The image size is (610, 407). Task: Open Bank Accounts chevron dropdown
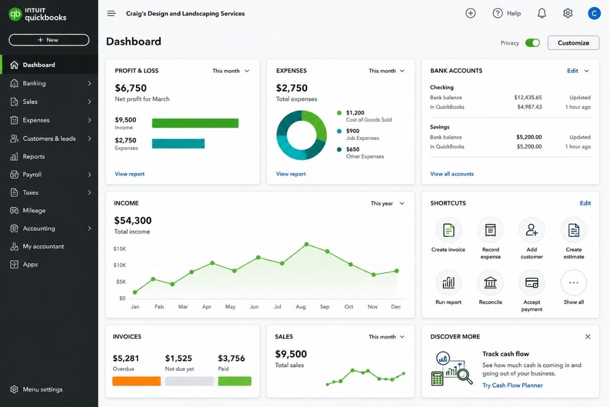(x=587, y=71)
